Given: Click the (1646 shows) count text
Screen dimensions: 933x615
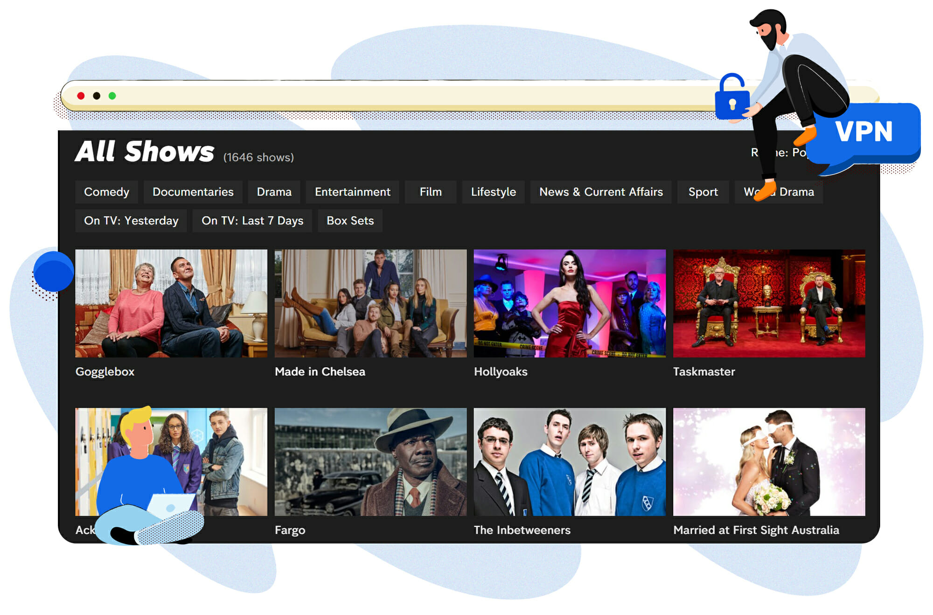Looking at the screenshot, I should [x=258, y=157].
